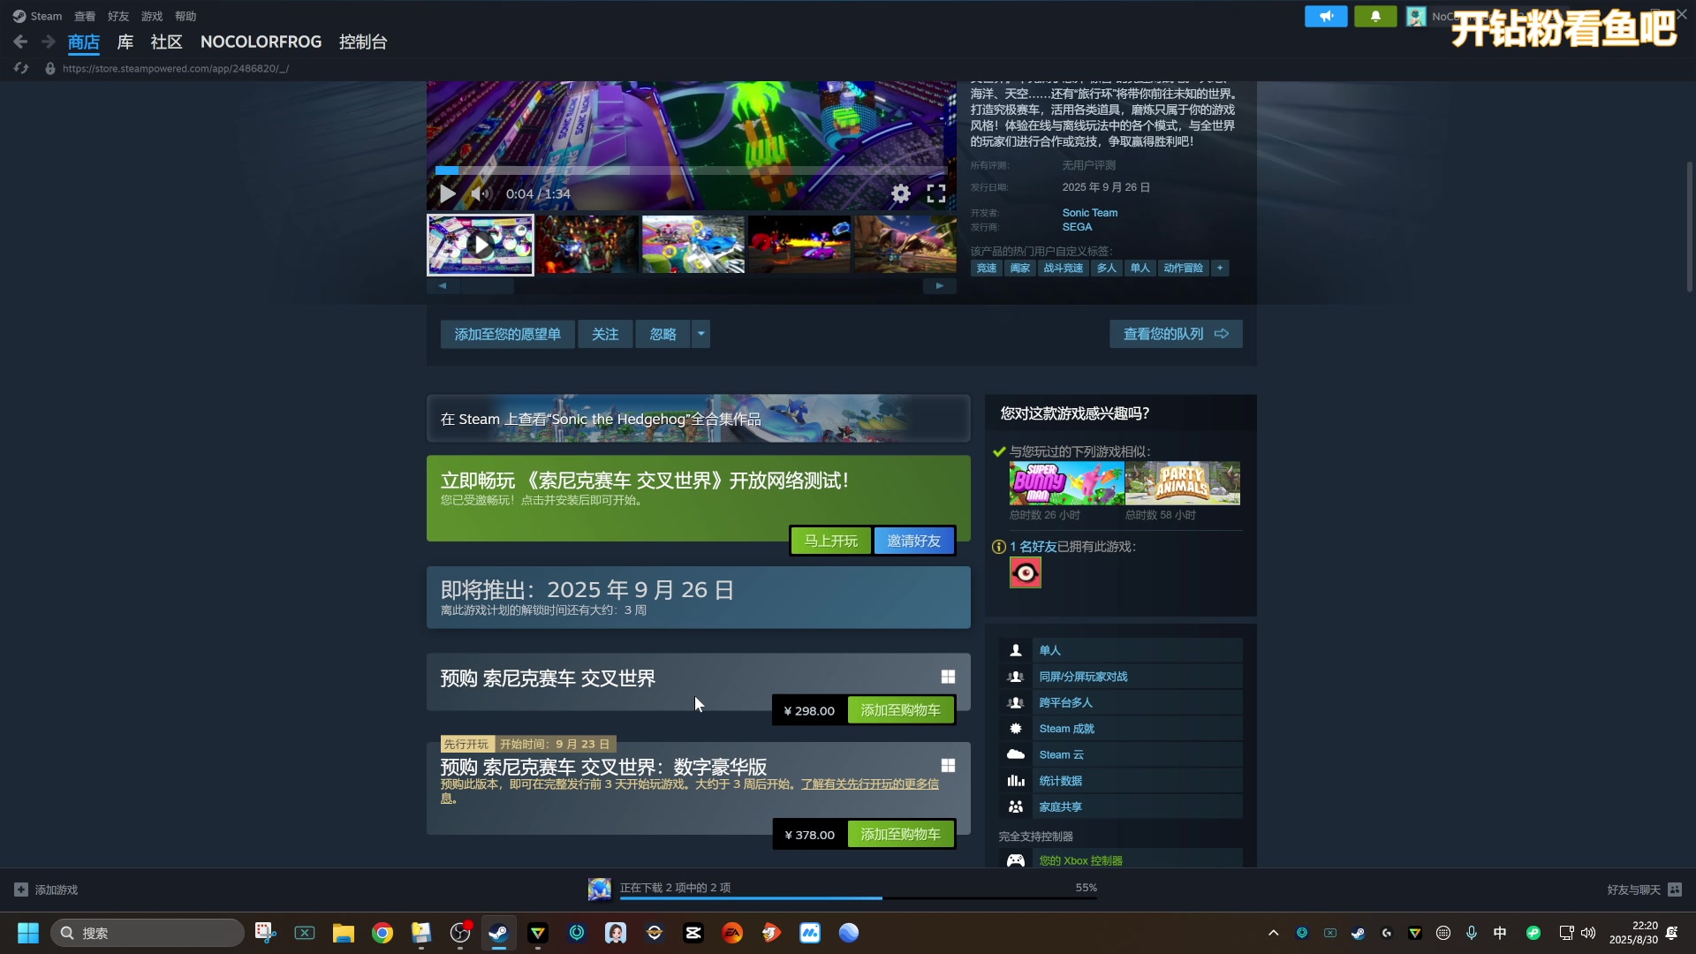
Task: Open 好友与聊天 friends and chat
Action: tap(1644, 890)
